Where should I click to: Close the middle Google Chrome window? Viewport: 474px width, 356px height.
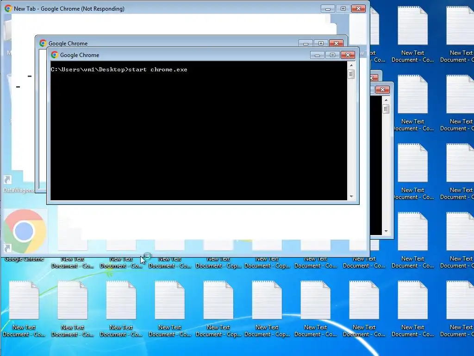tap(336, 44)
